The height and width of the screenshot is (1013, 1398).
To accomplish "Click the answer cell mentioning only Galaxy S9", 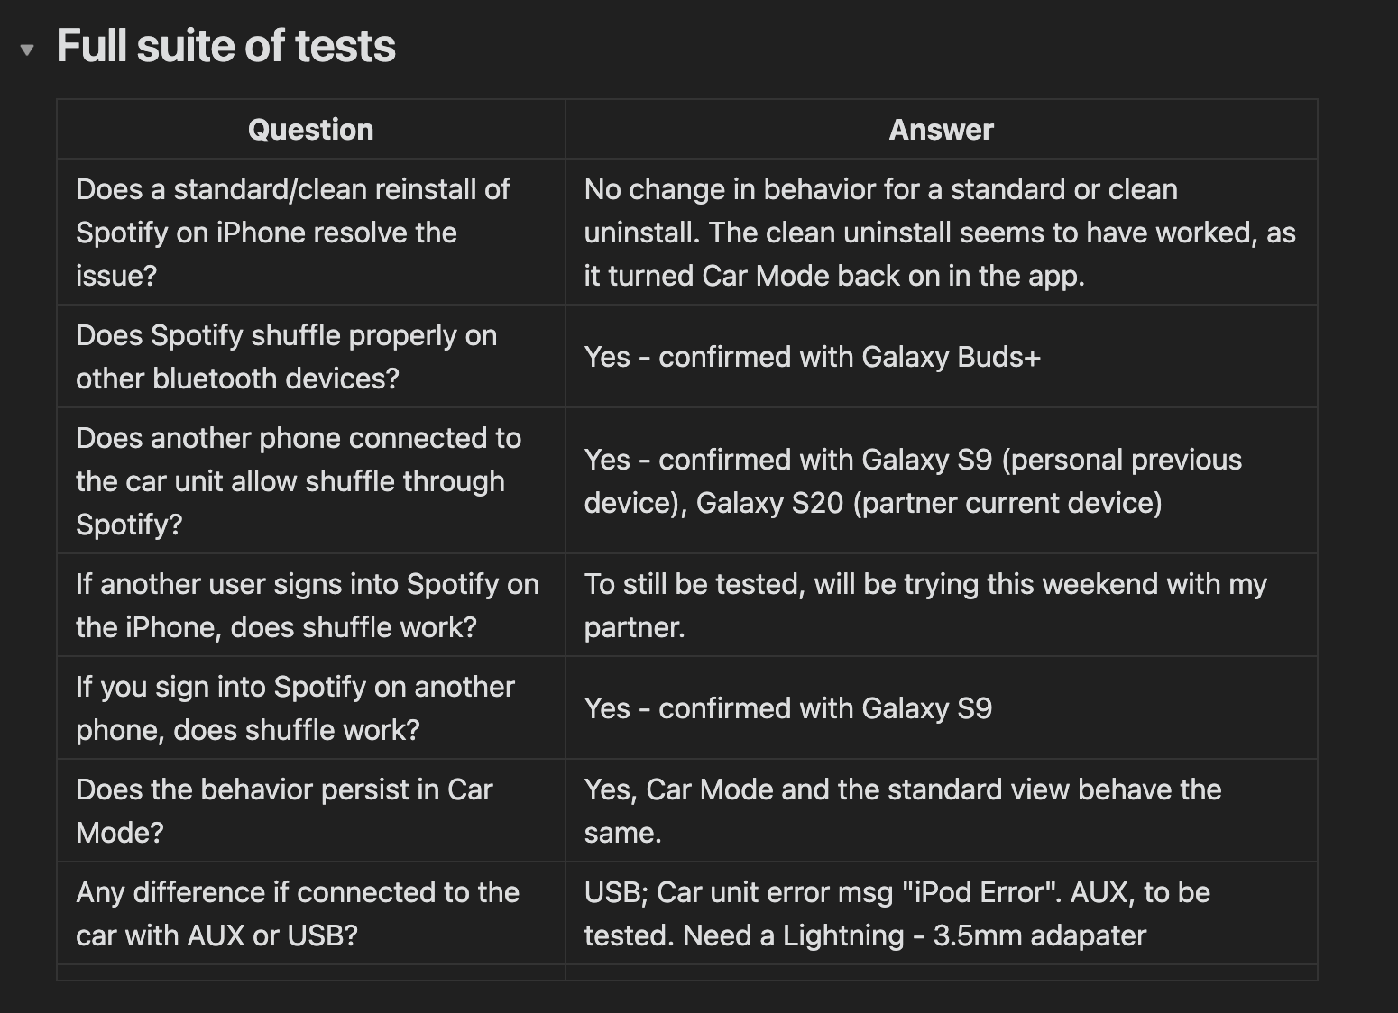I will [941, 708].
